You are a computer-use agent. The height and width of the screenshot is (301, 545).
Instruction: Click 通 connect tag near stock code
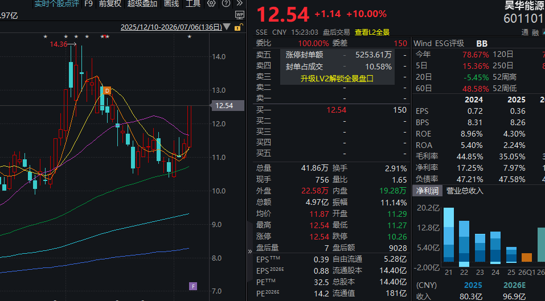525,32
